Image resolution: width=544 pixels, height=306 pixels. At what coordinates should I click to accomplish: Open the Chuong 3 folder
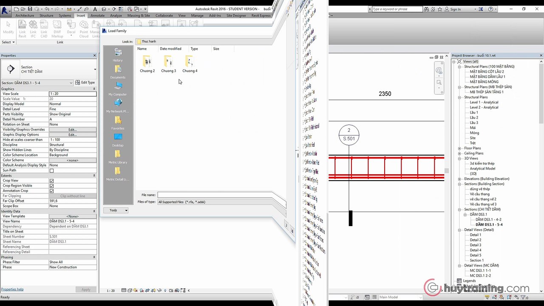point(168,64)
